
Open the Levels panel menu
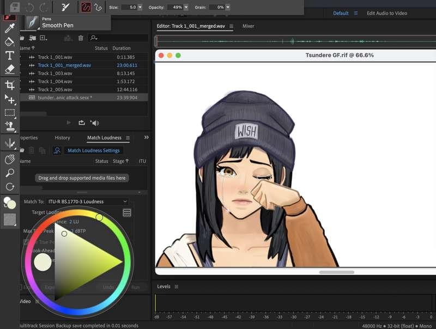[176, 287]
